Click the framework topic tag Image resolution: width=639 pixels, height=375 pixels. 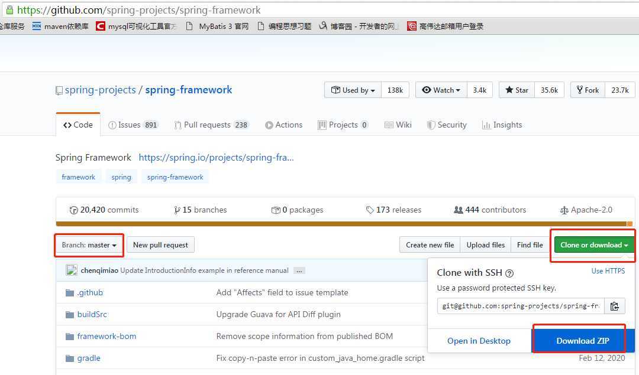click(78, 177)
